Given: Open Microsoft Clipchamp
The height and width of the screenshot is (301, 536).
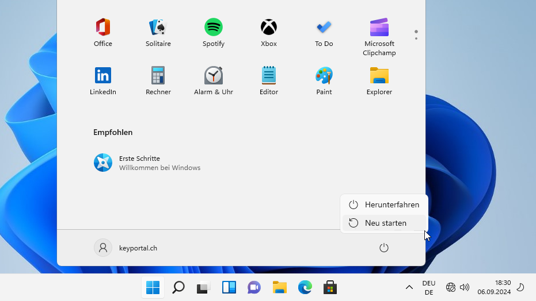Looking at the screenshot, I should (x=379, y=36).
